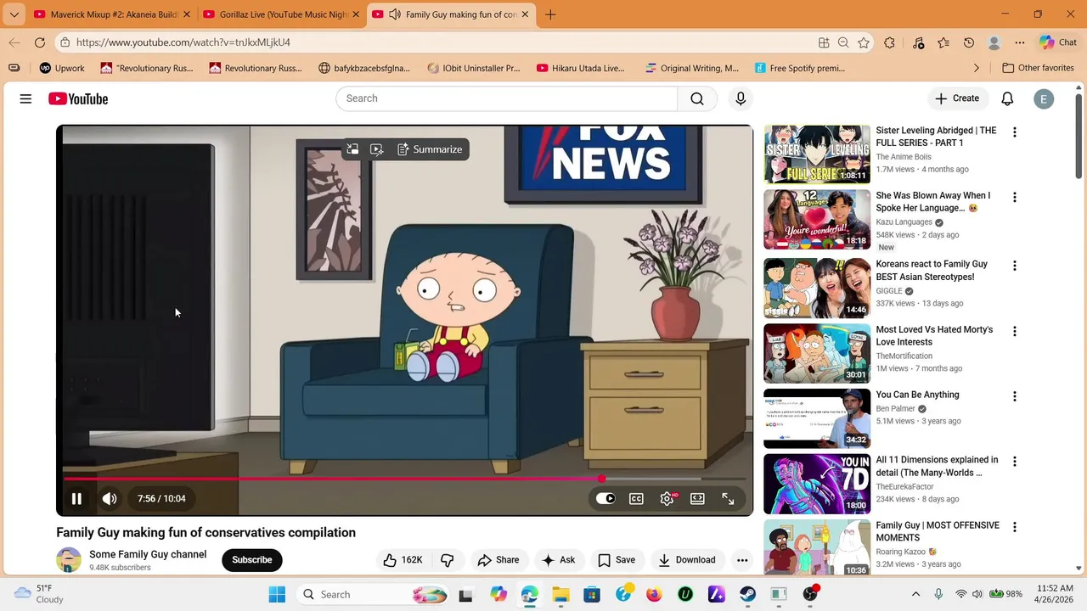Add this page to favorites with the star
This screenshot has height=611, width=1087.
click(x=864, y=42)
